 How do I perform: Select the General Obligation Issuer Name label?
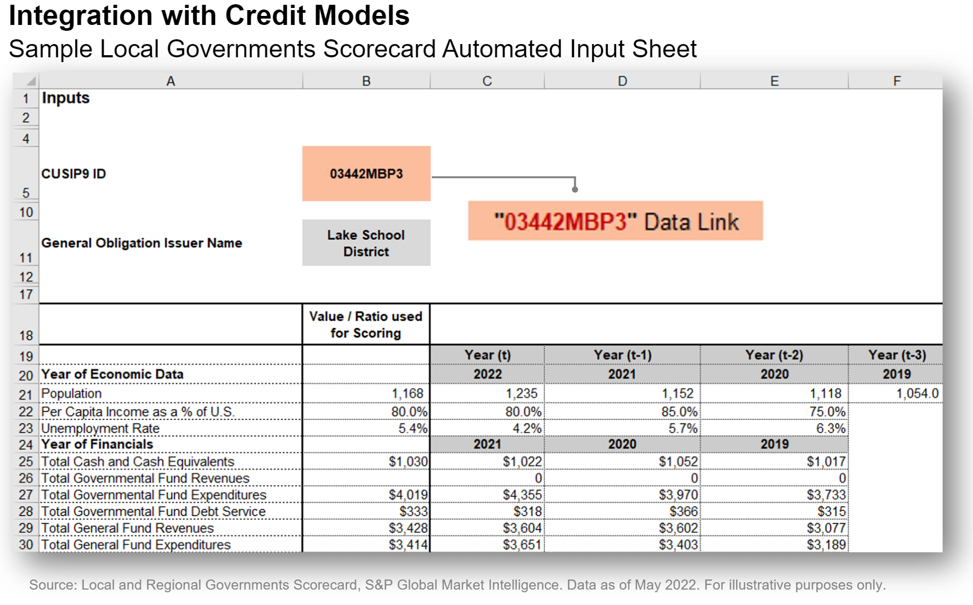[142, 243]
